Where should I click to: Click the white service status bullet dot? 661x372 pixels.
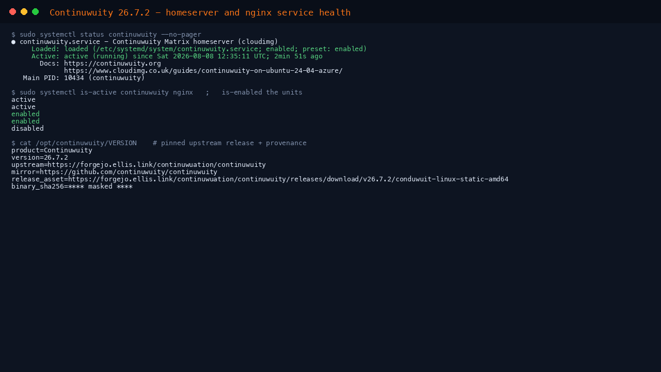(13, 42)
